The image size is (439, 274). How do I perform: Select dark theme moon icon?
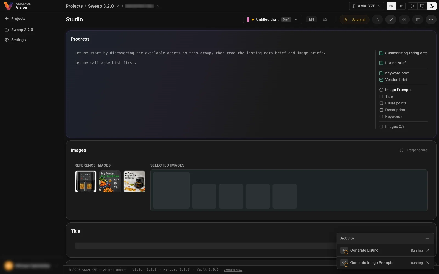432,6
